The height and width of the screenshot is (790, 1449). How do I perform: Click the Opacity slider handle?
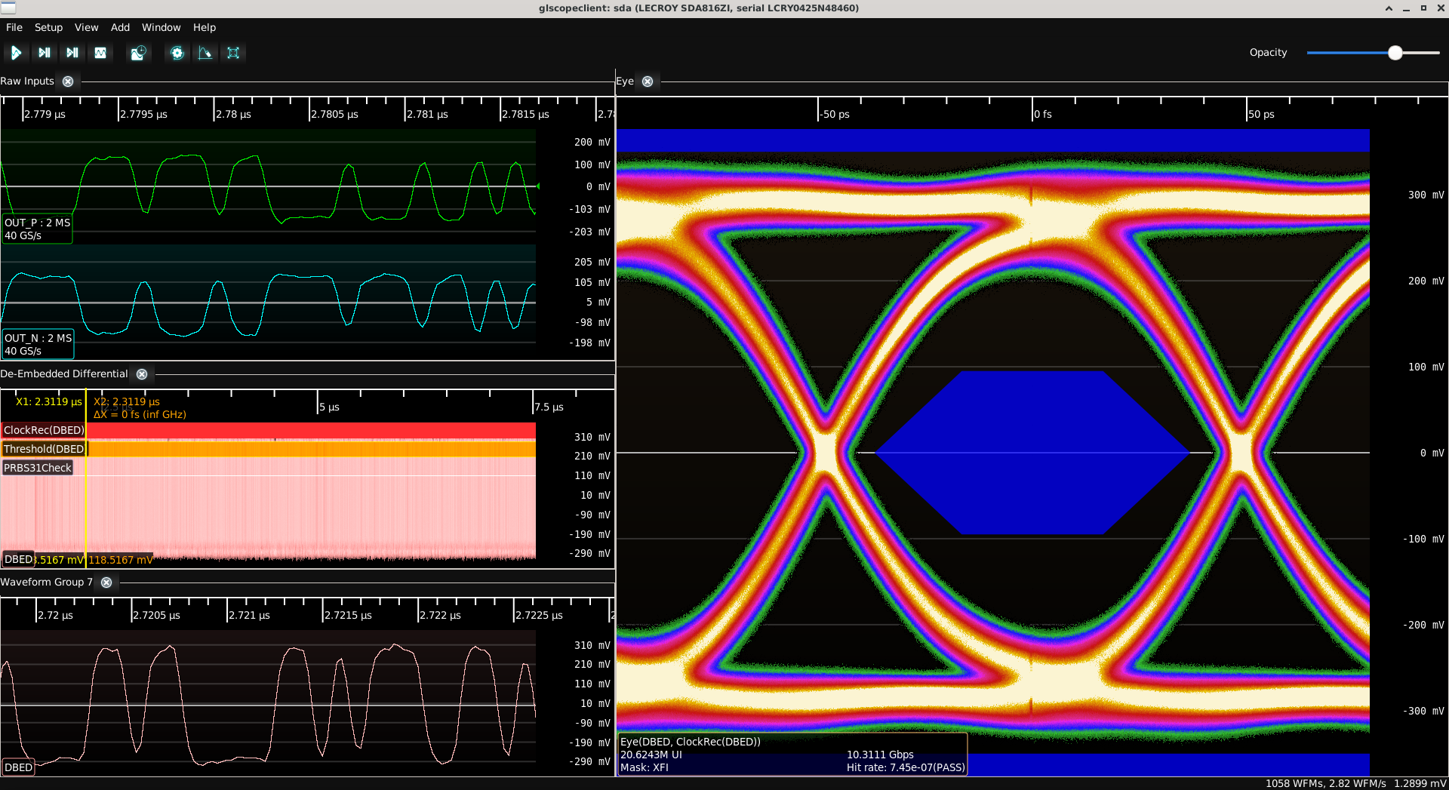[1395, 53]
